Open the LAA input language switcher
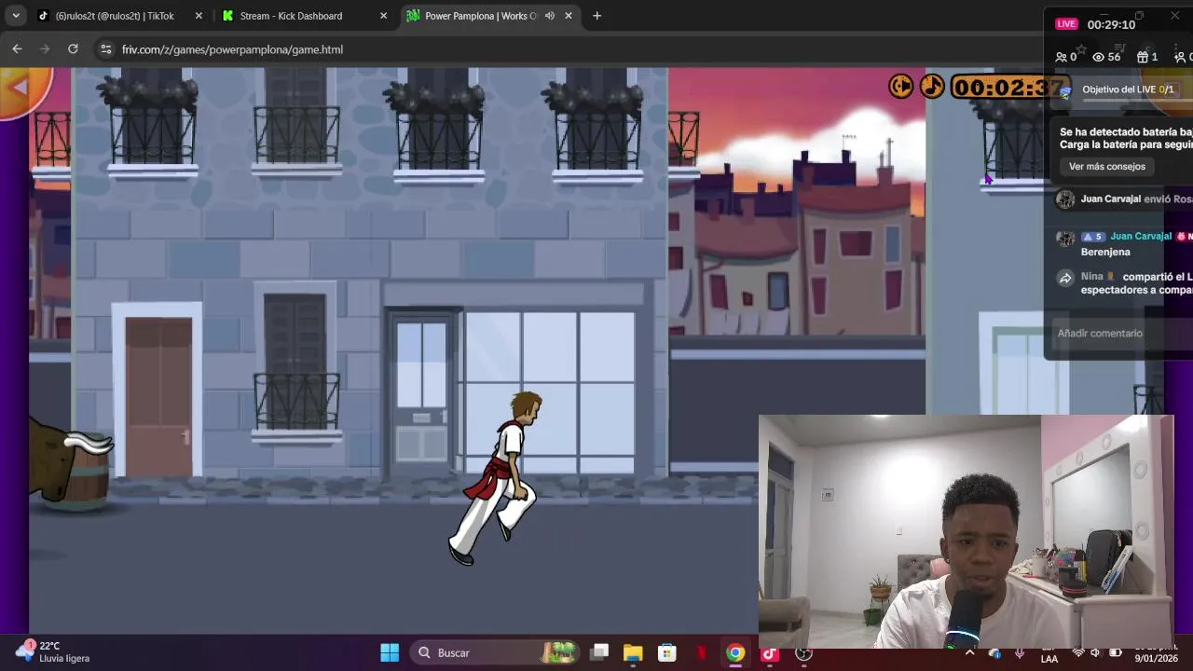This screenshot has height=671, width=1193. pyautogui.click(x=1049, y=653)
